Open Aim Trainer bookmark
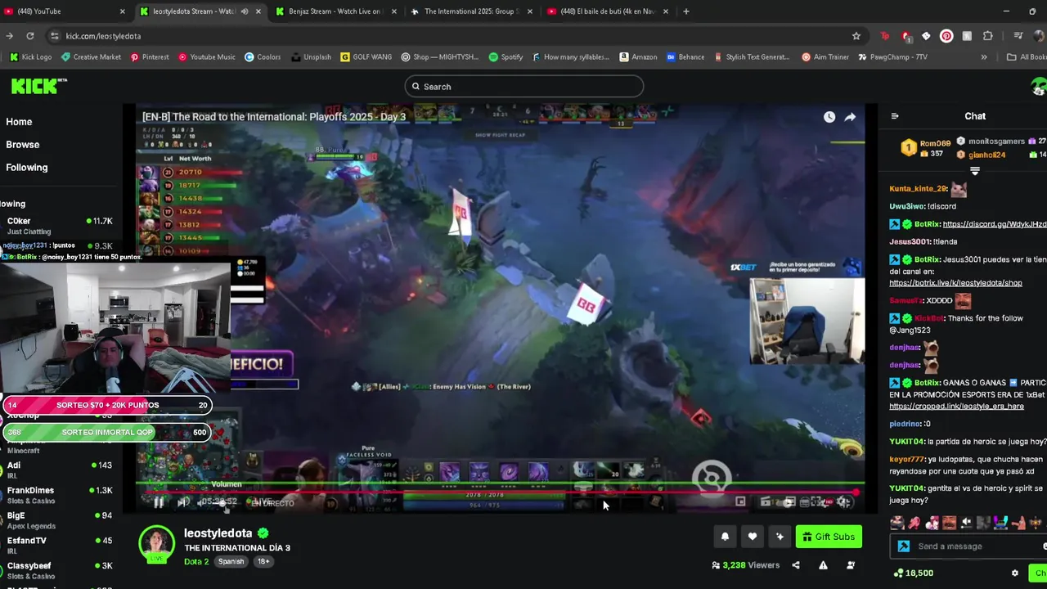The width and height of the screenshot is (1047, 589). point(825,57)
